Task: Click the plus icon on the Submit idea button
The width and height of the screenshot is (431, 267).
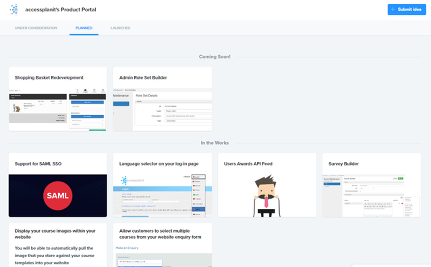Action: [x=394, y=9]
